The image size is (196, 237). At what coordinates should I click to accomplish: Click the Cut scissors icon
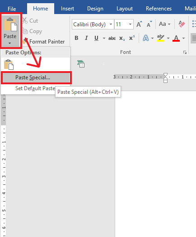[x=25, y=20]
